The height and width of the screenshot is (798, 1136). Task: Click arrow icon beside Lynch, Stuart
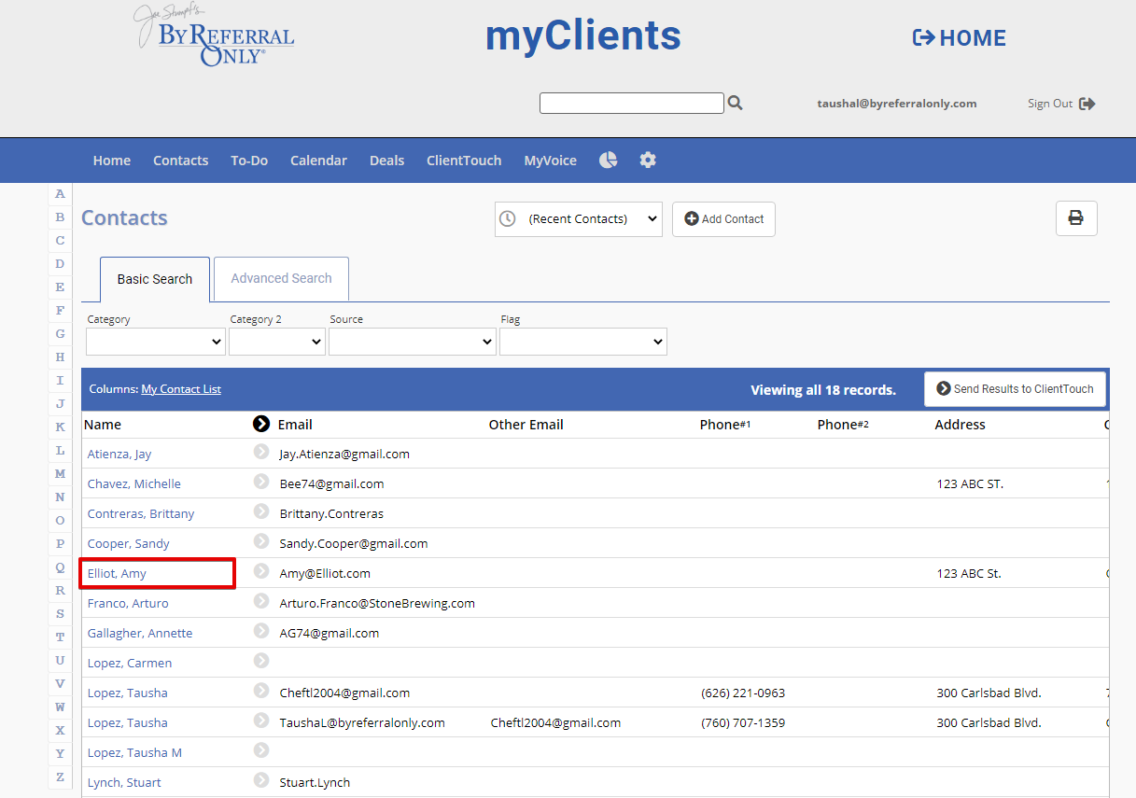[261, 781]
